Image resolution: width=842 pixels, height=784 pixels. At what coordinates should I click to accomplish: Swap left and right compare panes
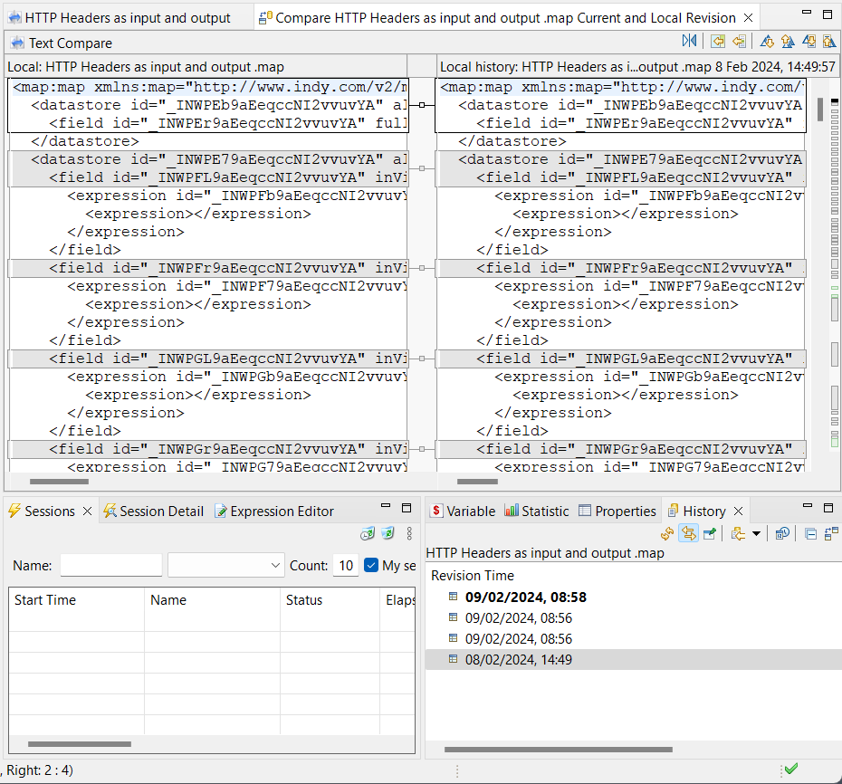688,41
